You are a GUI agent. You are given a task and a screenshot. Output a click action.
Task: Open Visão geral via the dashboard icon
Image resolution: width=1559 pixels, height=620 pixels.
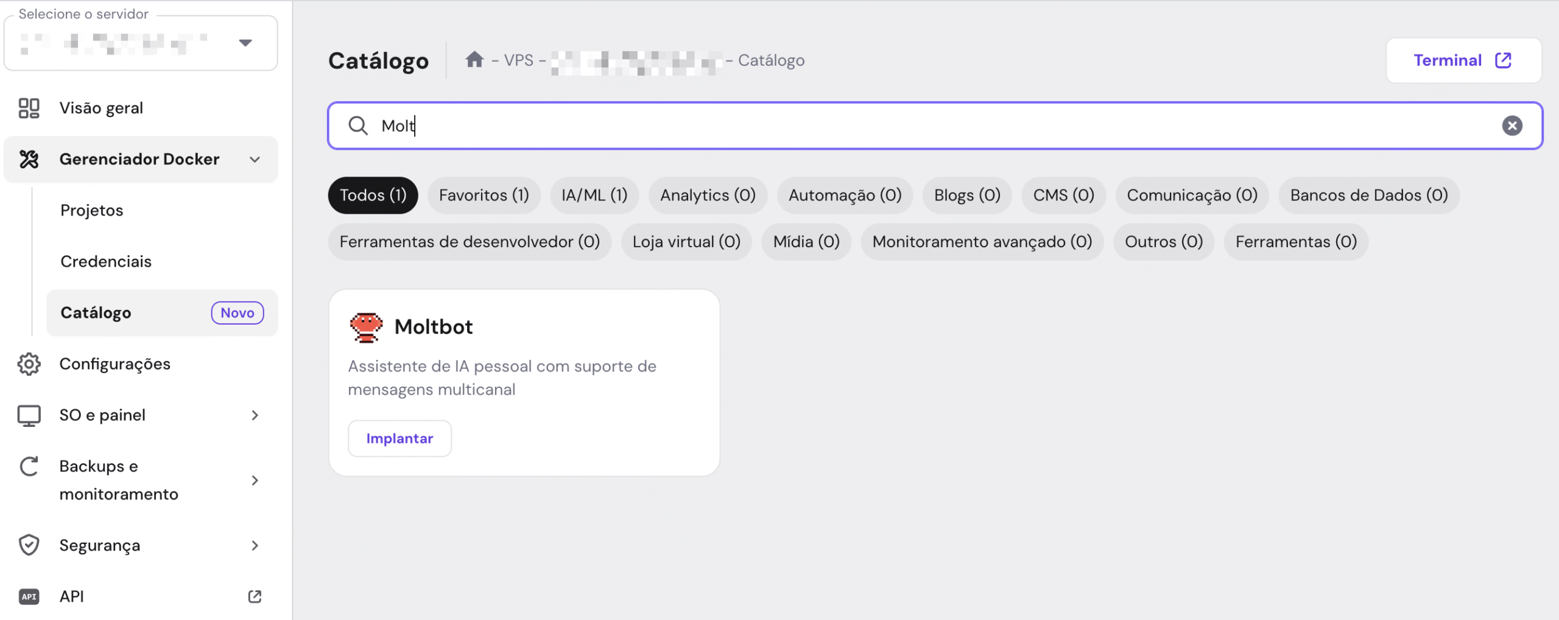28,108
